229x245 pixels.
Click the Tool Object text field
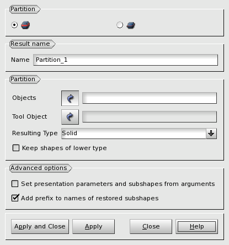pyautogui.click(x=150, y=116)
